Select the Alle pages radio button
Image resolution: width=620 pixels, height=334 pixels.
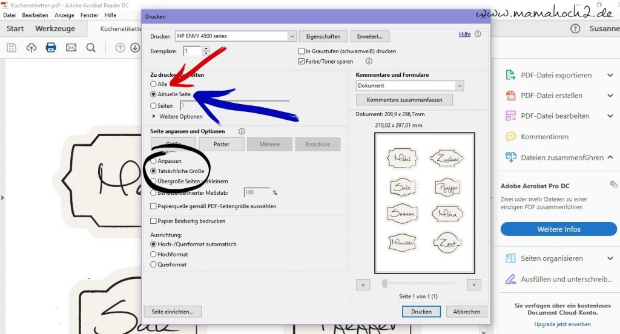(x=153, y=84)
